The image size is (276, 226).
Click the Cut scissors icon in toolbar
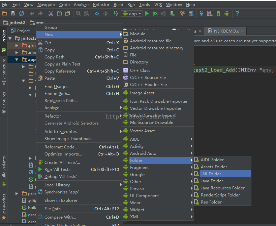pyautogui.click(x=51, y=13)
